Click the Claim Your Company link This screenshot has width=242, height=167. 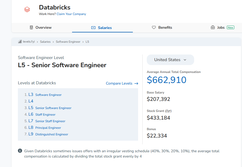click(71, 14)
